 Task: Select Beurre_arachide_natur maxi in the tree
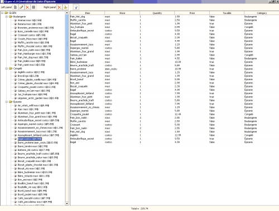click(x=38, y=158)
